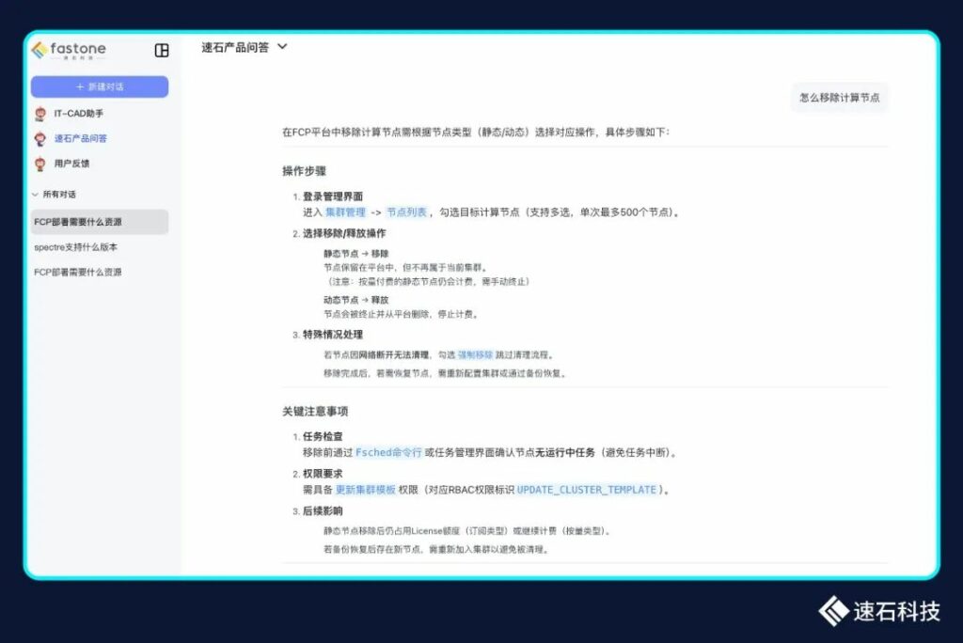Image resolution: width=963 pixels, height=643 pixels.
Task: Click the 节点列表 highlighted link
Action: (406, 212)
